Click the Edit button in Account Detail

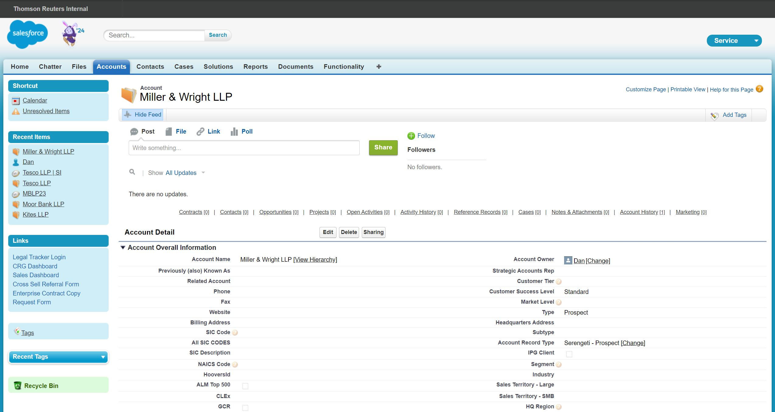[x=328, y=232]
